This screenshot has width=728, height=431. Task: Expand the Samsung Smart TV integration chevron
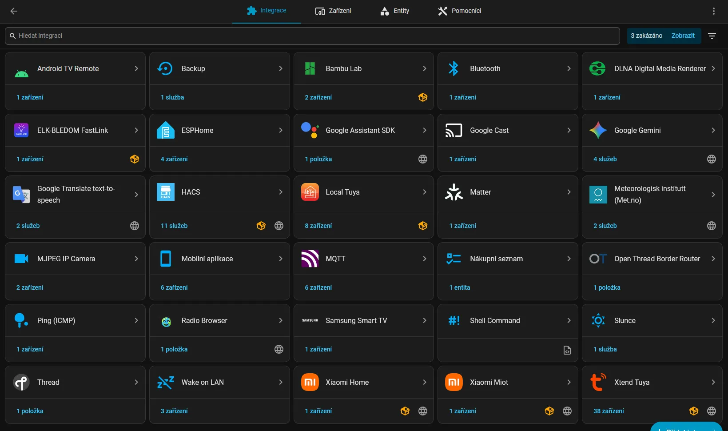point(424,320)
